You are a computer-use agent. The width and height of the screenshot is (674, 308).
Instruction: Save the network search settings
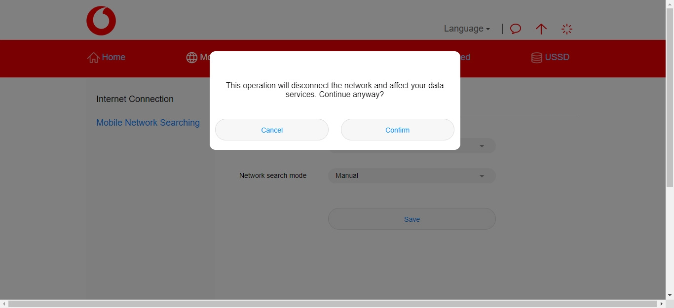412,219
